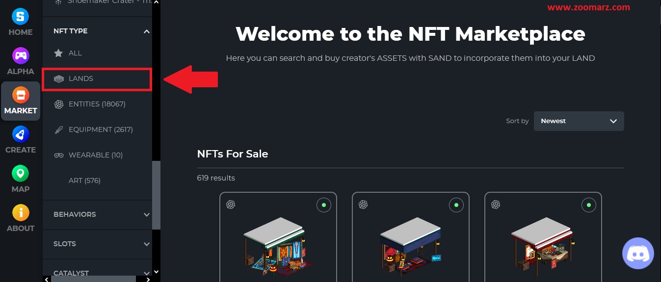The width and height of the screenshot is (661, 282).
Task: Filter by ART (576)
Action: pos(84,180)
